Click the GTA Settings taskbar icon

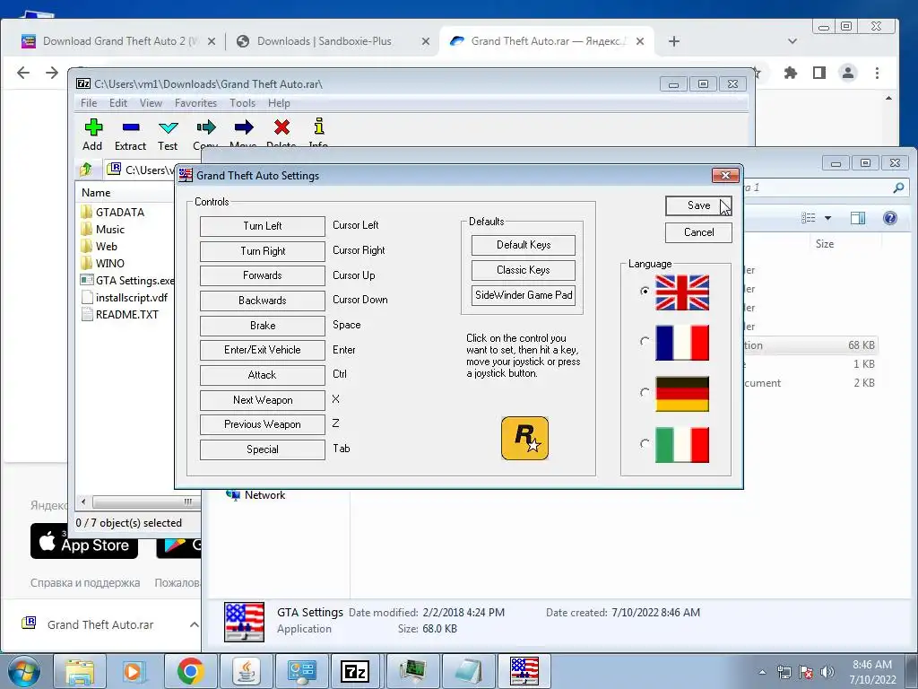tap(524, 671)
